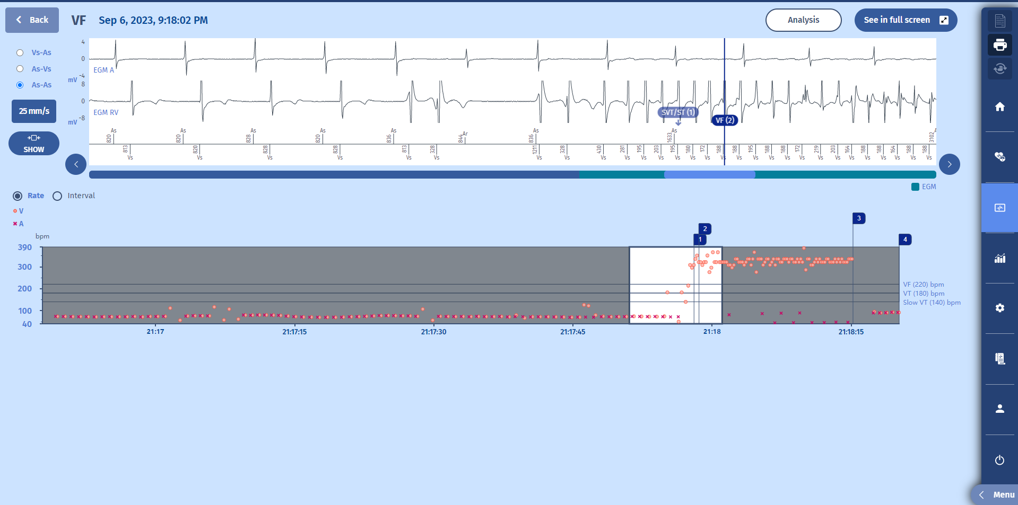Click episode marker 3 on rate chart
Image resolution: width=1018 pixels, height=505 pixels.
858,218
